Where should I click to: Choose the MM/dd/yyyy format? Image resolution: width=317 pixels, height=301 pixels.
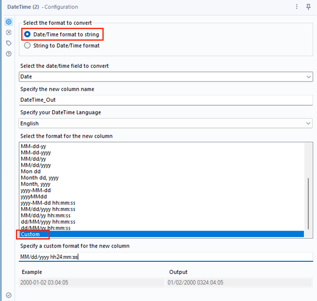pos(162,165)
